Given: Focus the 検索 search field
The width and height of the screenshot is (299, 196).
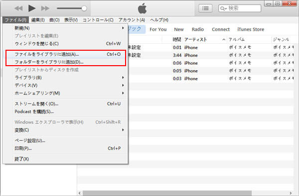Looking at the screenshot, I should (240, 8).
